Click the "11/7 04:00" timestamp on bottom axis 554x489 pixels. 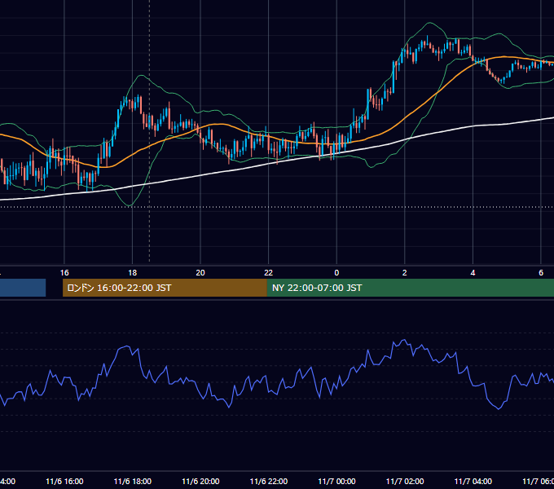[x=473, y=481]
